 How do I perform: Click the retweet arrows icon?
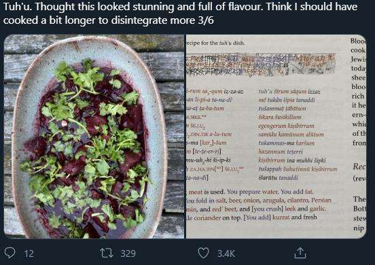(107, 253)
